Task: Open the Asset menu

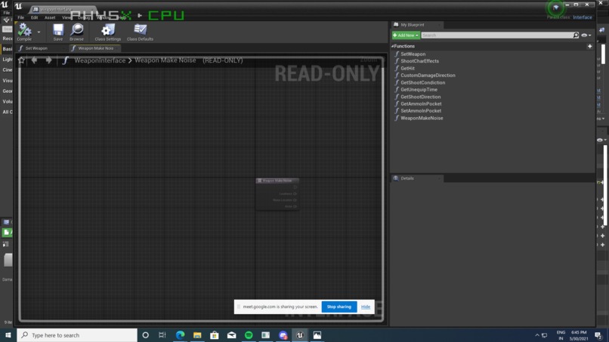Action: [x=50, y=17]
